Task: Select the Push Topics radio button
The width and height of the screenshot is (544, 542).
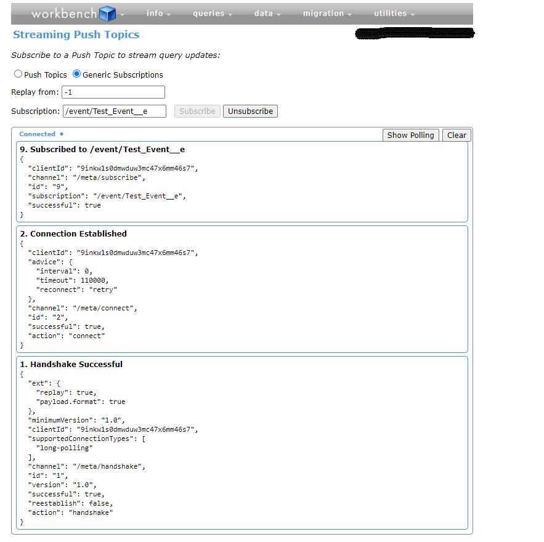Action: (18, 74)
